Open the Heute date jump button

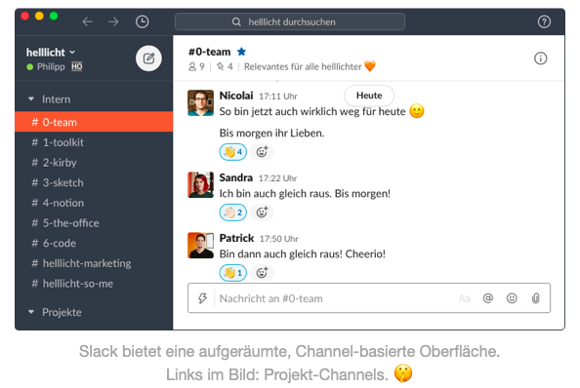pos(369,96)
